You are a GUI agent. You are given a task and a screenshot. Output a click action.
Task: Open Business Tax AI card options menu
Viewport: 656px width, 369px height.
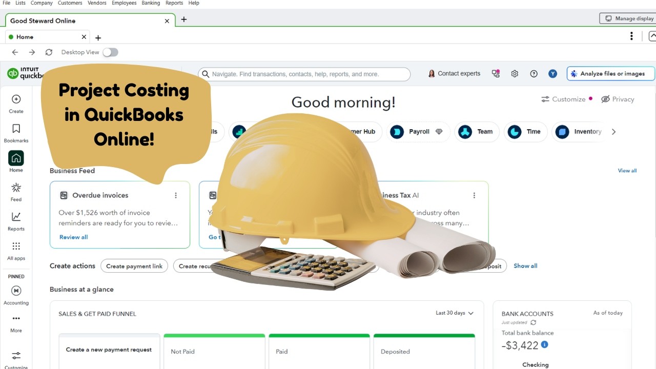click(474, 195)
